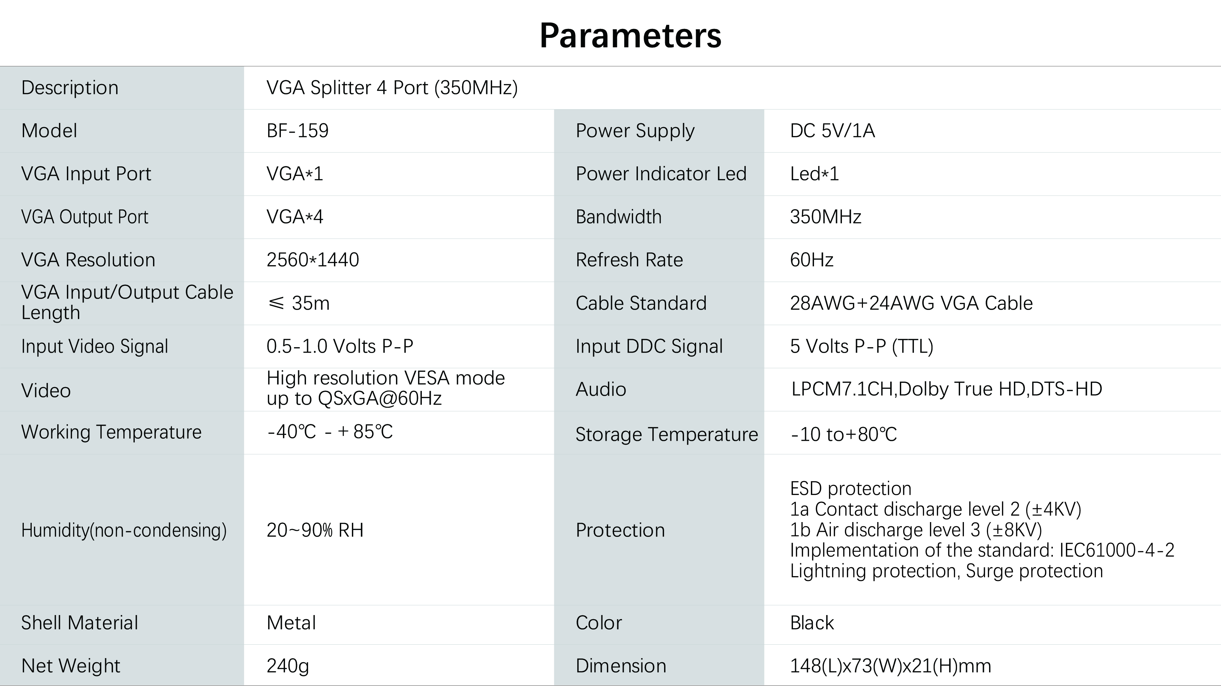Click the Parameters heading
Image resolution: width=1221 pixels, height=686 pixels.
(x=630, y=35)
